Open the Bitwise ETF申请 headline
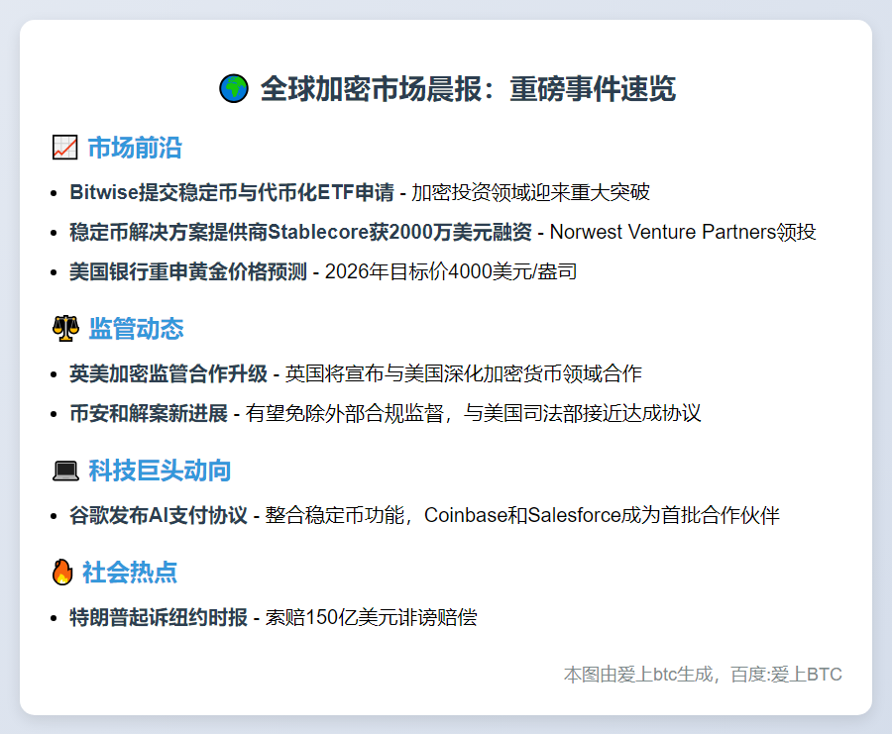The height and width of the screenshot is (734, 892). (232, 192)
